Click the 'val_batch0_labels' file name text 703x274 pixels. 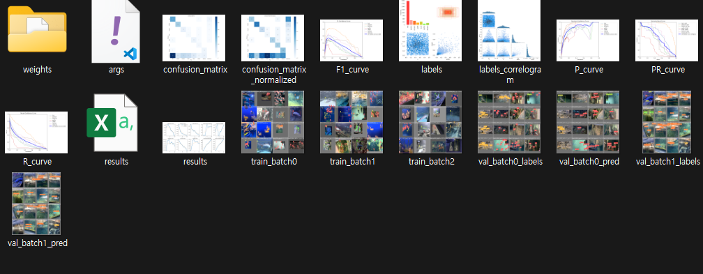point(510,162)
